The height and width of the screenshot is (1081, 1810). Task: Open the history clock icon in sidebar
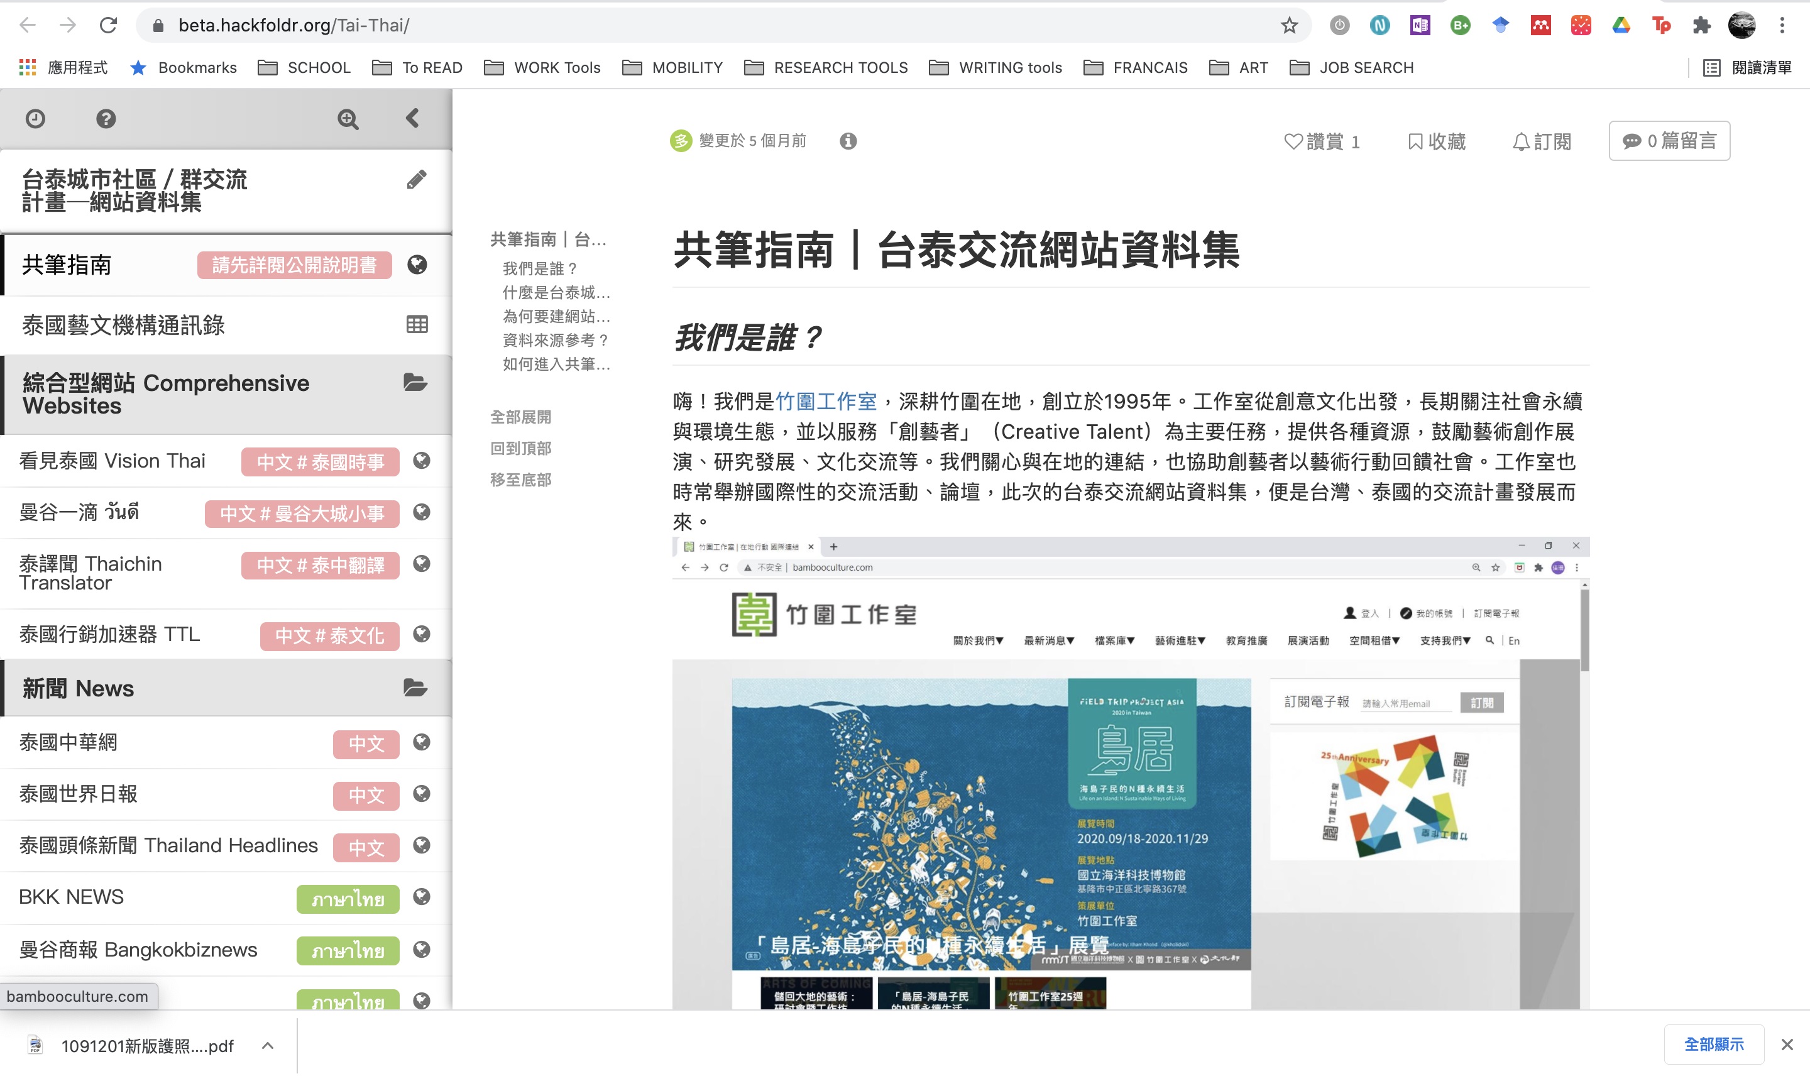click(35, 119)
